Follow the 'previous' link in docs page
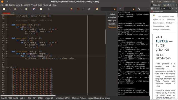This screenshot has height=100, width=178. click(170, 19)
